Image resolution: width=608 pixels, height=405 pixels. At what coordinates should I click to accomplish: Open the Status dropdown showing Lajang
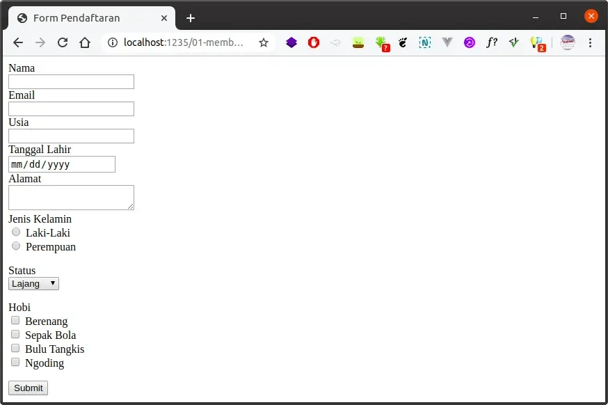click(x=33, y=284)
